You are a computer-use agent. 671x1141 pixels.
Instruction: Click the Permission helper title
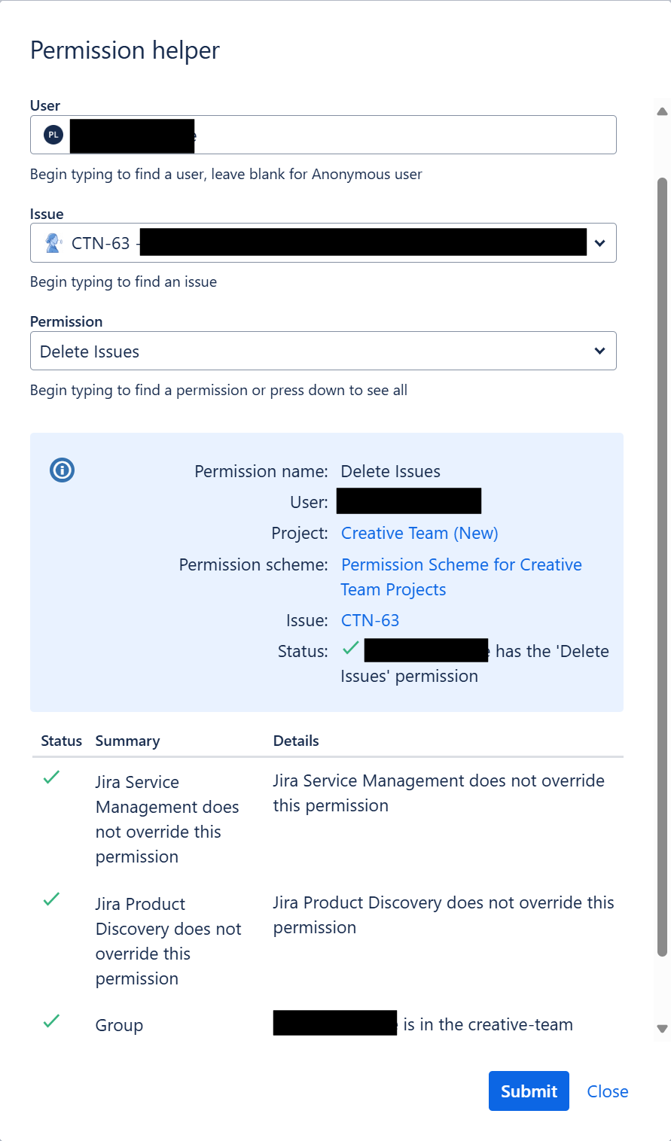[125, 50]
